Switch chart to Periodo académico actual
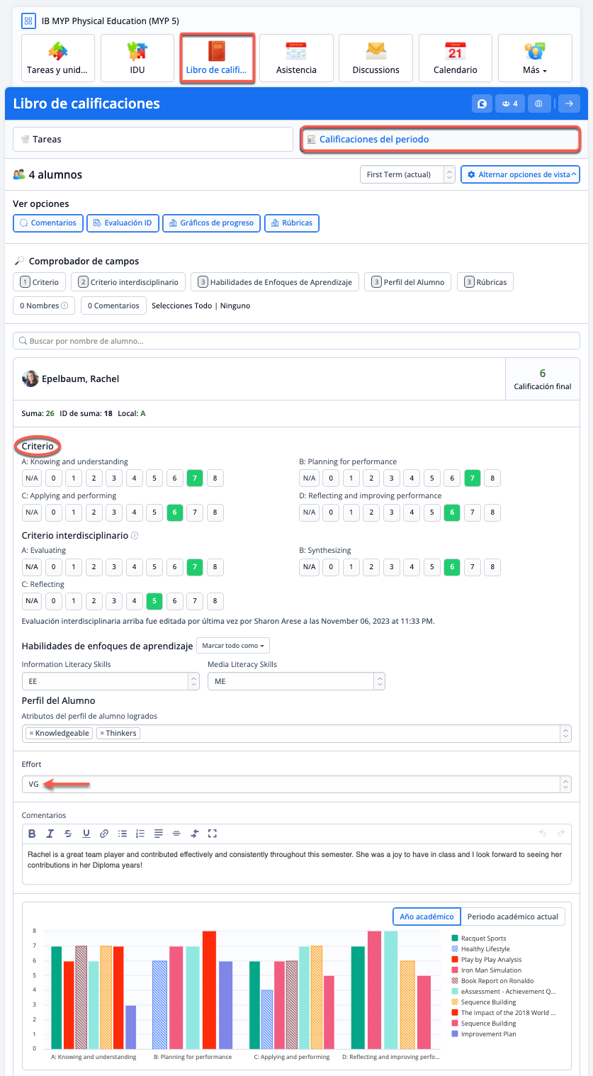Screen dimensions: 593x1076 pos(512,917)
